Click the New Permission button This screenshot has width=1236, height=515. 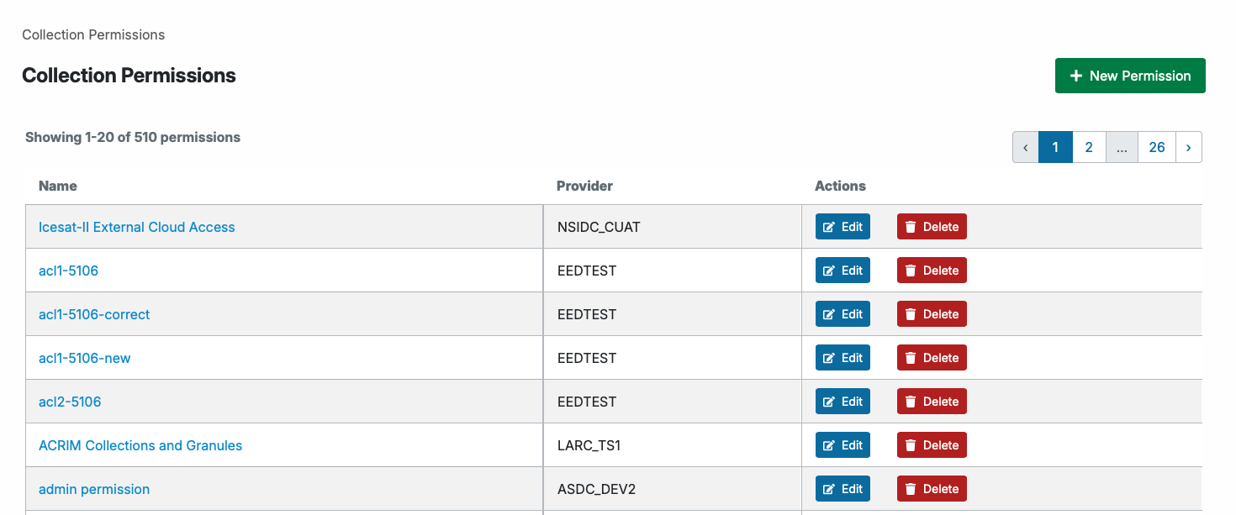click(1130, 76)
